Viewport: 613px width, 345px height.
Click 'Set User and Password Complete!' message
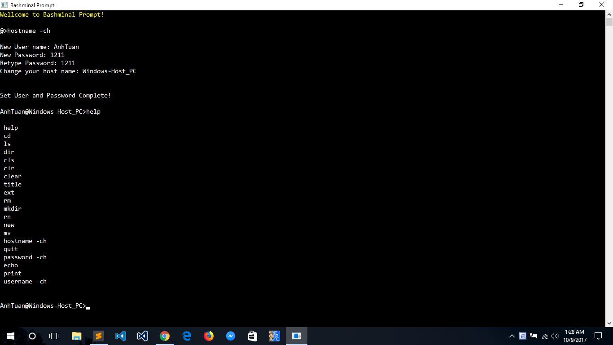56,95
